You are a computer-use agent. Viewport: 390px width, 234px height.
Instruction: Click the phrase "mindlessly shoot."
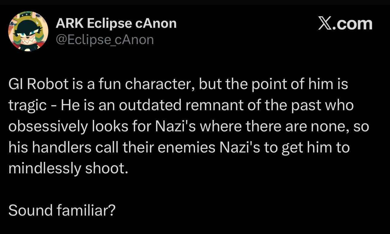[x=68, y=168]
